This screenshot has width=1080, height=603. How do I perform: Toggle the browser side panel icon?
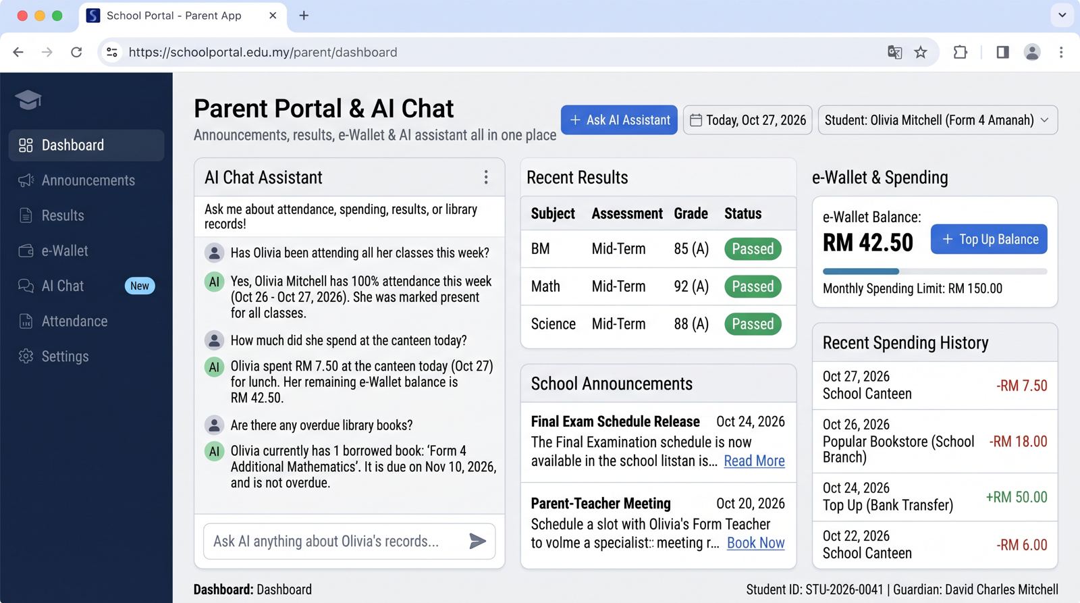coord(1002,52)
